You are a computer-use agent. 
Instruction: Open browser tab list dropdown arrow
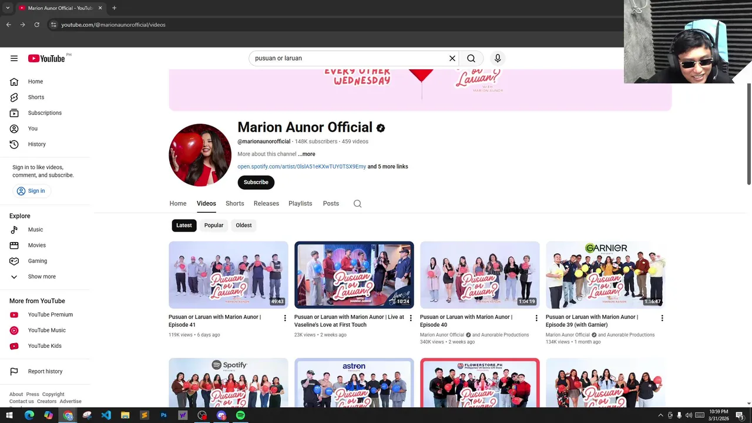tap(8, 8)
